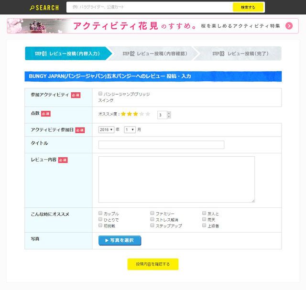This screenshot has height=290, width=306.
Task: Set rating to second star
Action: [x=130, y=114]
